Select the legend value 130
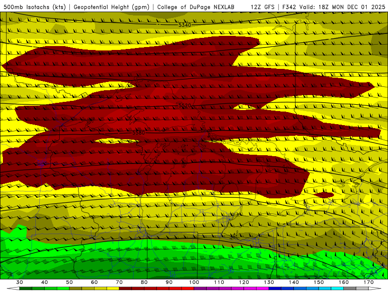This screenshot has width=388, height=291. [269, 282]
